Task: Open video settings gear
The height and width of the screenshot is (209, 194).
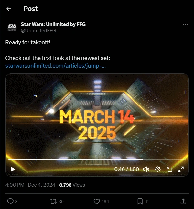Action: tap(158, 169)
